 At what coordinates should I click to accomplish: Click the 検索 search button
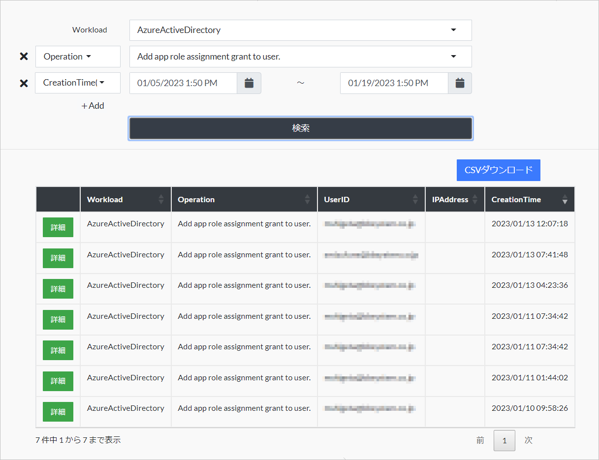pyautogui.click(x=300, y=128)
